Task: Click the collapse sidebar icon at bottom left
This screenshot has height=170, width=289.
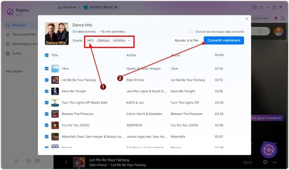Action: coord(17,161)
